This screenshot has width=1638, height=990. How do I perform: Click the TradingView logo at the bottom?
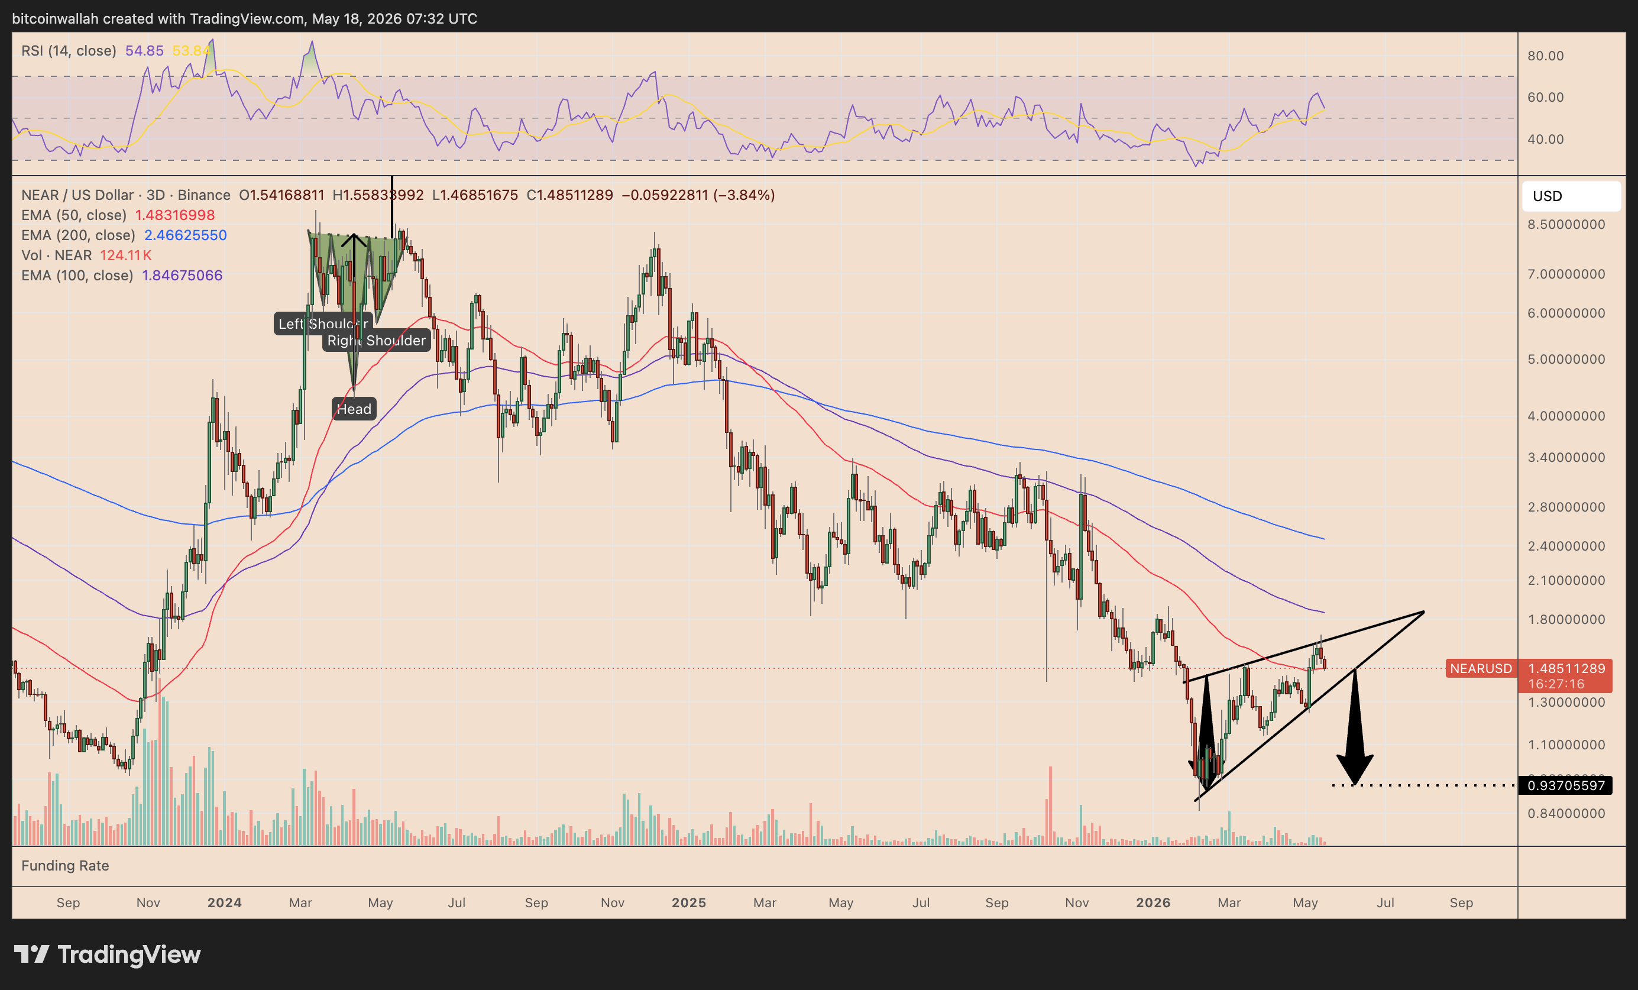(x=108, y=955)
